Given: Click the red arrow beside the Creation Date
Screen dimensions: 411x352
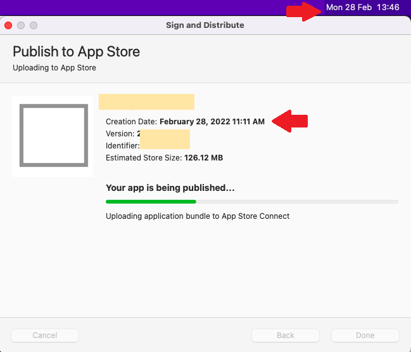Looking at the screenshot, I should tap(289, 121).
